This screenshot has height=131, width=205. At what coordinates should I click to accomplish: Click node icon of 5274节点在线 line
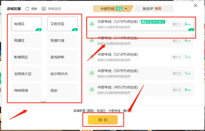(92, 24)
